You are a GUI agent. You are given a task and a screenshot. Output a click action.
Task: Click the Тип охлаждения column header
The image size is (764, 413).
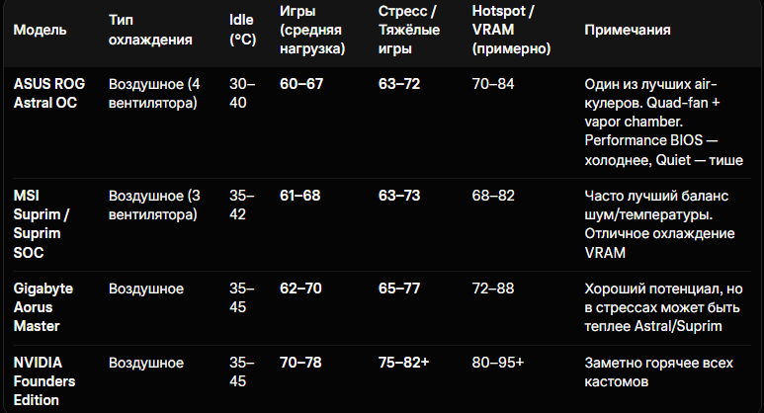point(150,31)
